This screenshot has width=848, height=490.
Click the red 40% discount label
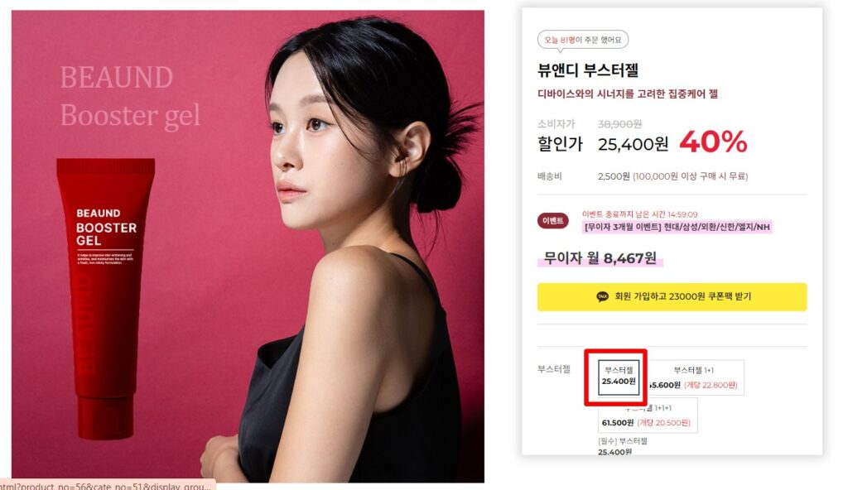(x=713, y=142)
